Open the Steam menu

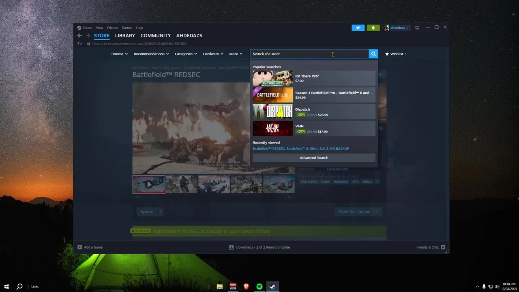[x=87, y=28]
